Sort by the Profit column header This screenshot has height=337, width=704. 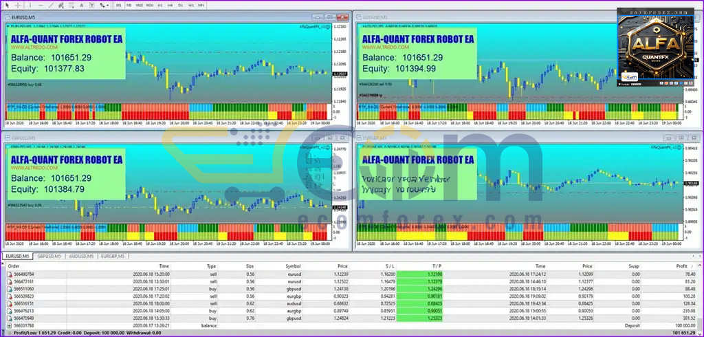pyautogui.click(x=681, y=266)
